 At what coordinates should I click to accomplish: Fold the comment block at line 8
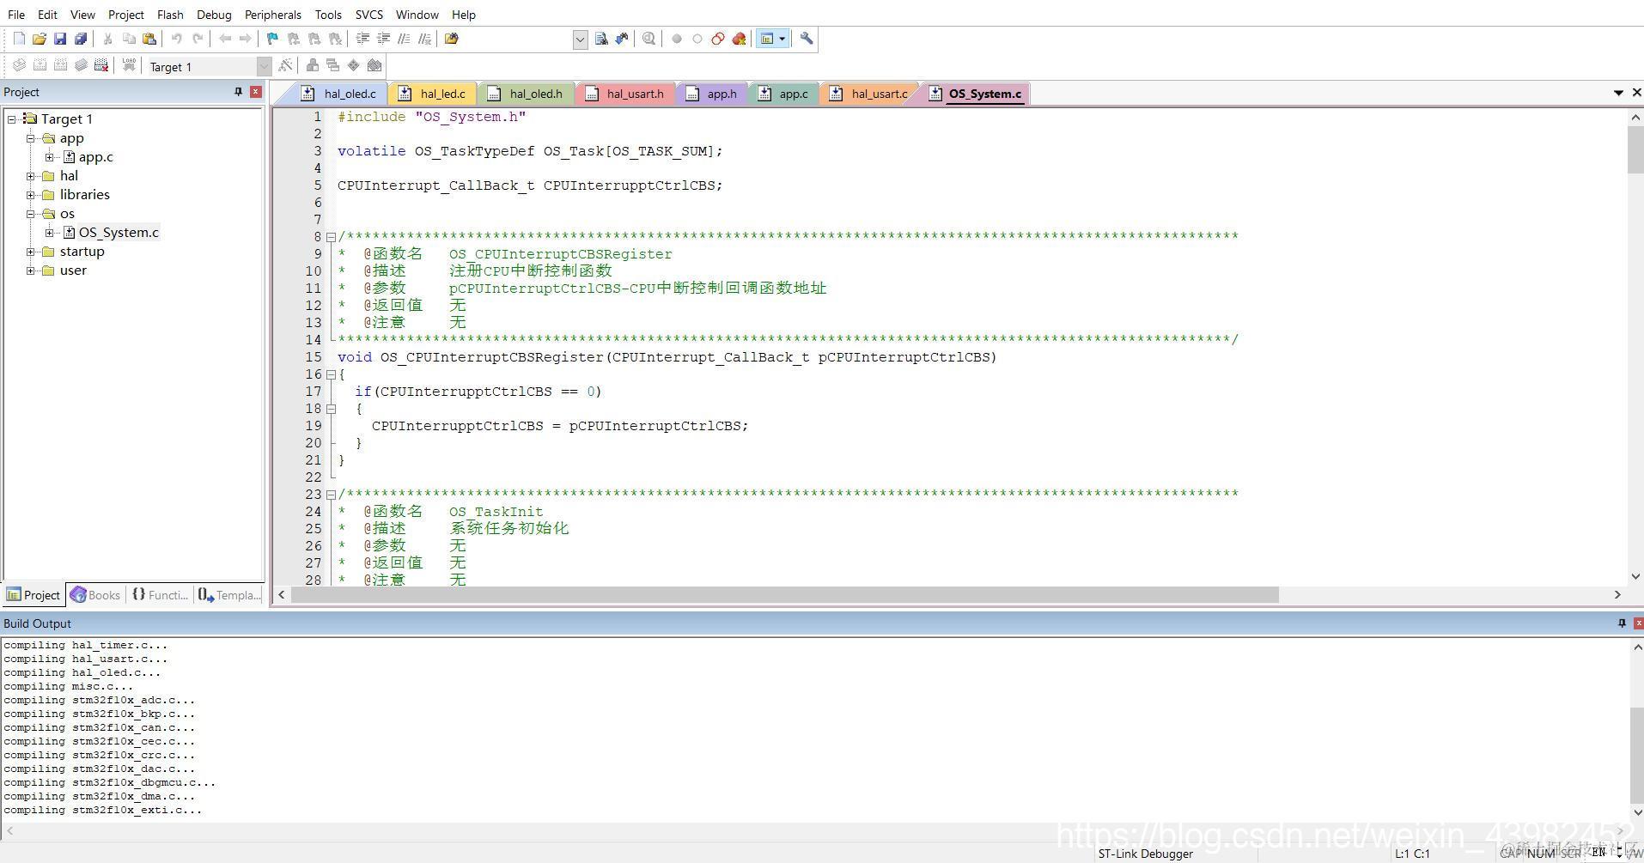pos(331,237)
